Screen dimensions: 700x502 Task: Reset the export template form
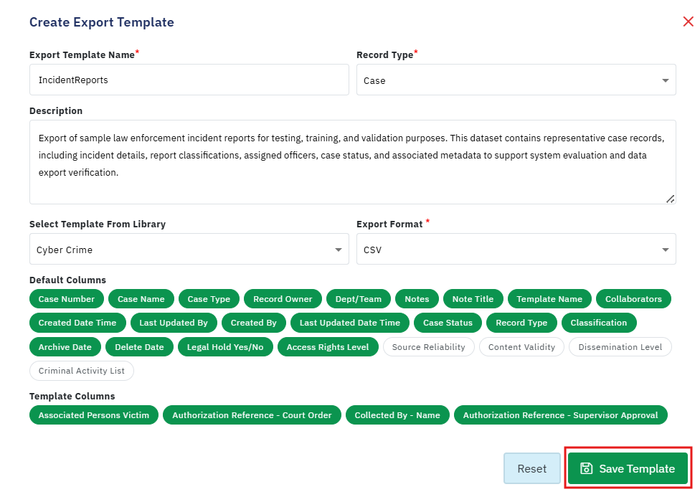tap(531, 468)
